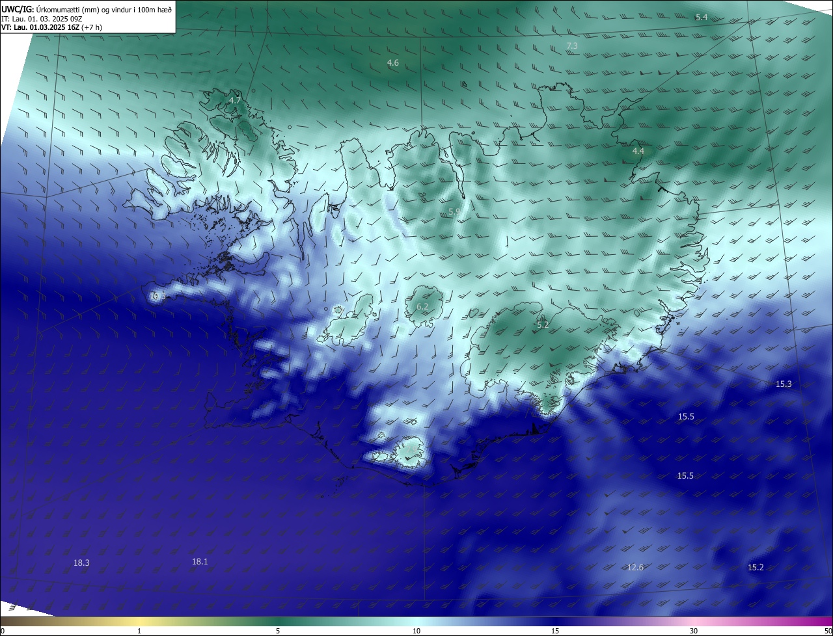Click the 4.6 value label north of Iceland
The height and width of the screenshot is (636, 833).
click(x=393, y=62)
